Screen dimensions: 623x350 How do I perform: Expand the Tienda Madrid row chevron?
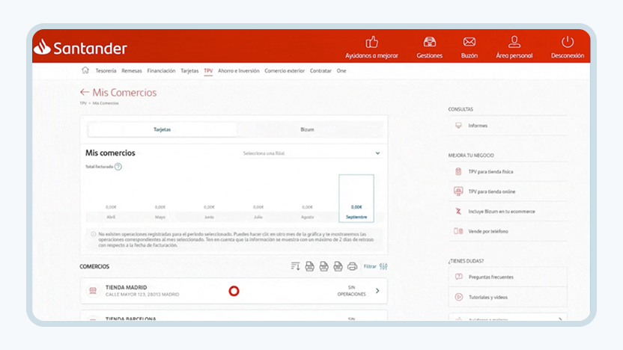(377, 291)
